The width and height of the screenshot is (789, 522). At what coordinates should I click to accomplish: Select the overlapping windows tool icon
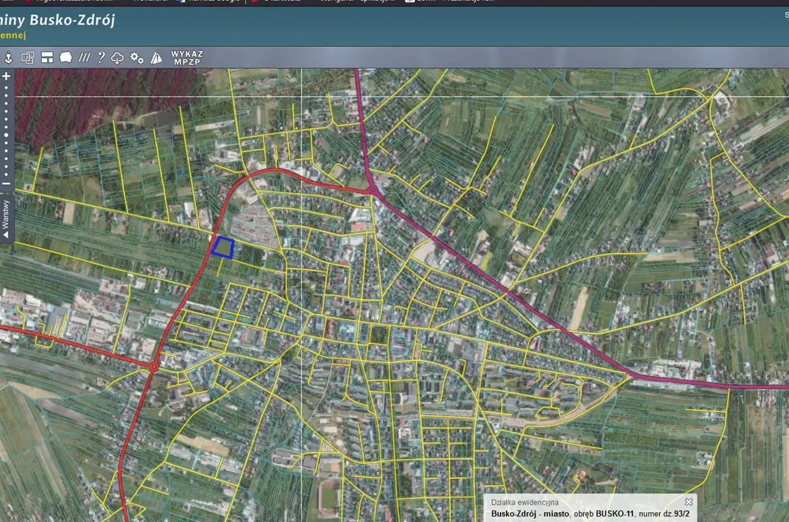[28, 58]
